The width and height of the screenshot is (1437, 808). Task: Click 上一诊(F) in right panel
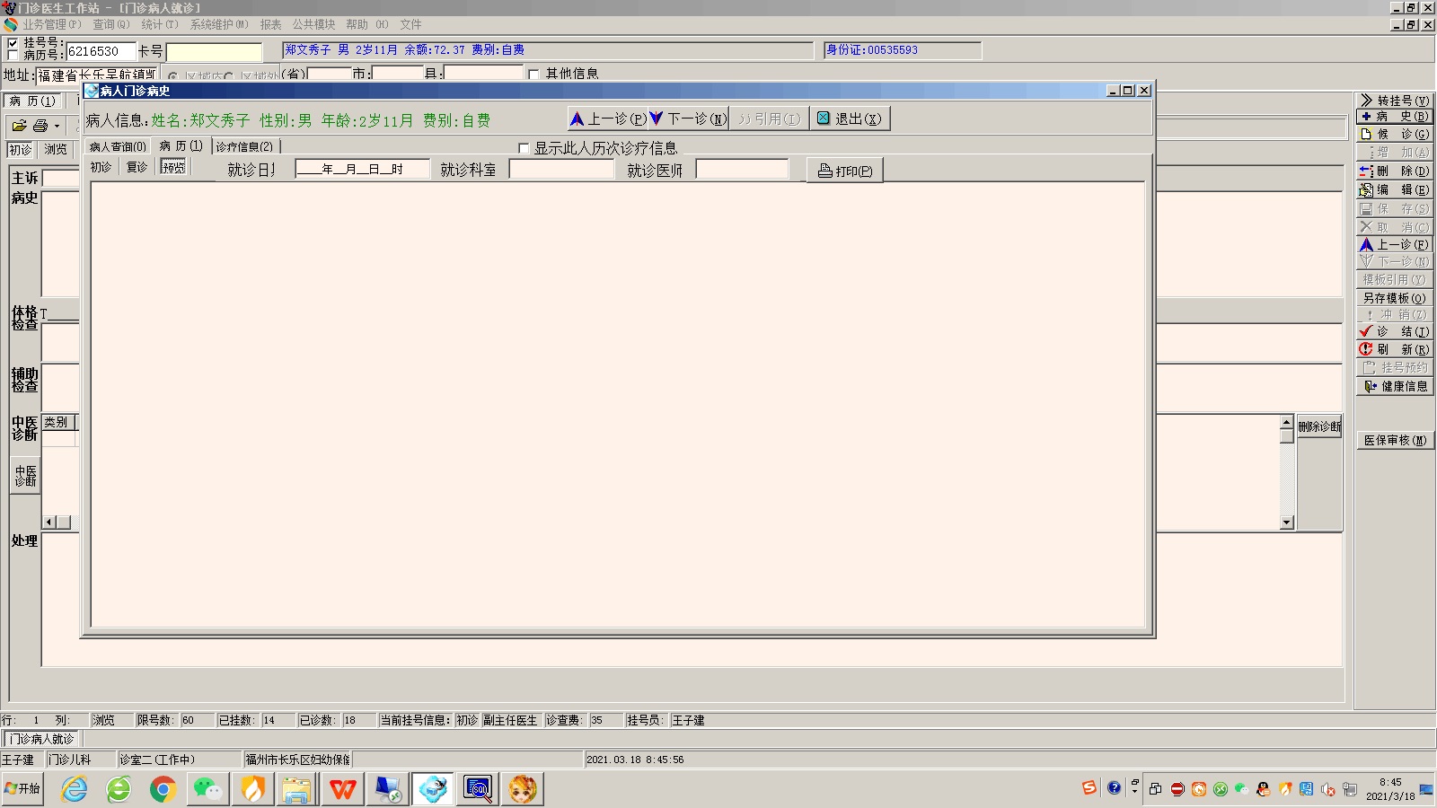coord(1394,244)
